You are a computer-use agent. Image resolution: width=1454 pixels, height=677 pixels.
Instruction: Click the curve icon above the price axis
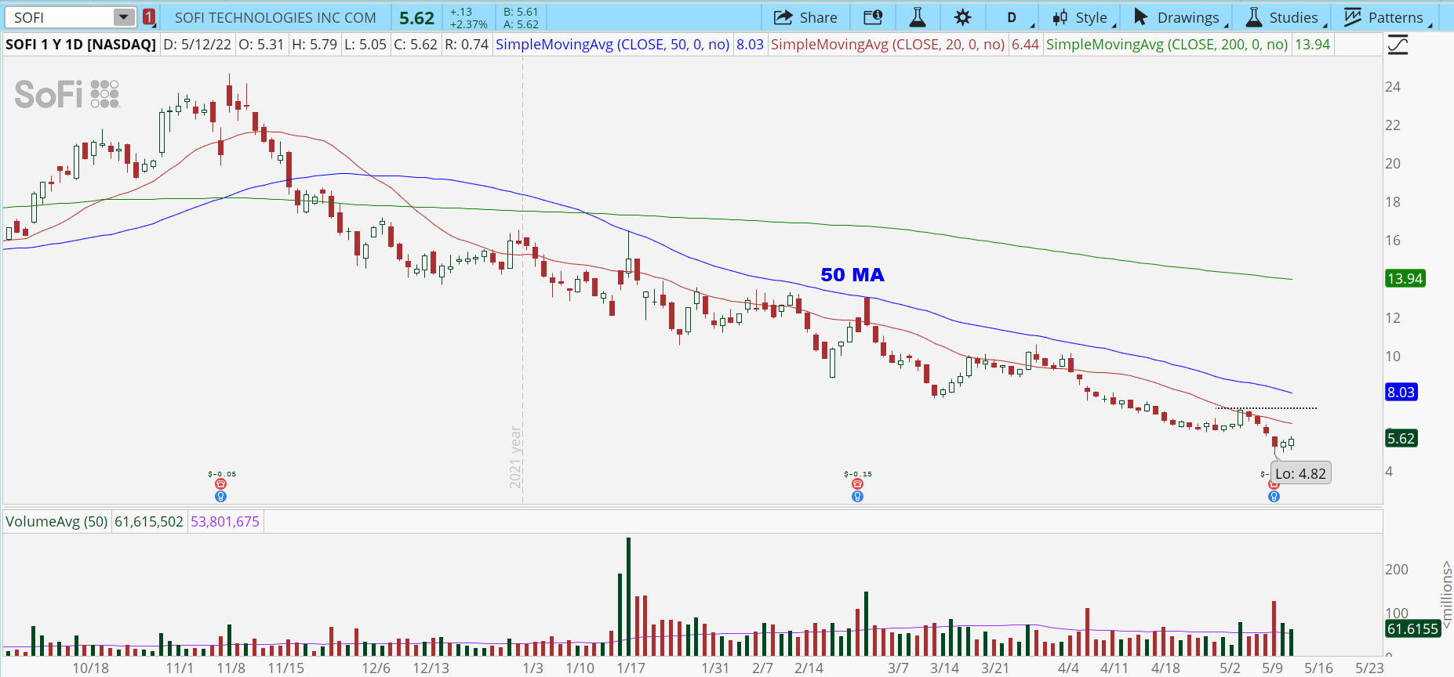click(x=1398, y=45)
